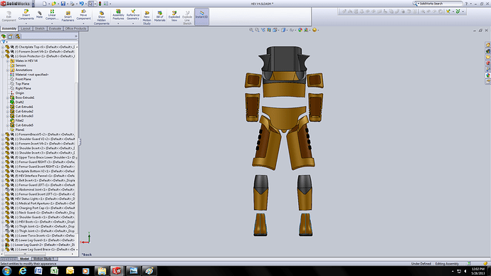Viewport: 491px width, 276px height.
Task: Start a New Motion Study
Action: coord(147,18)
